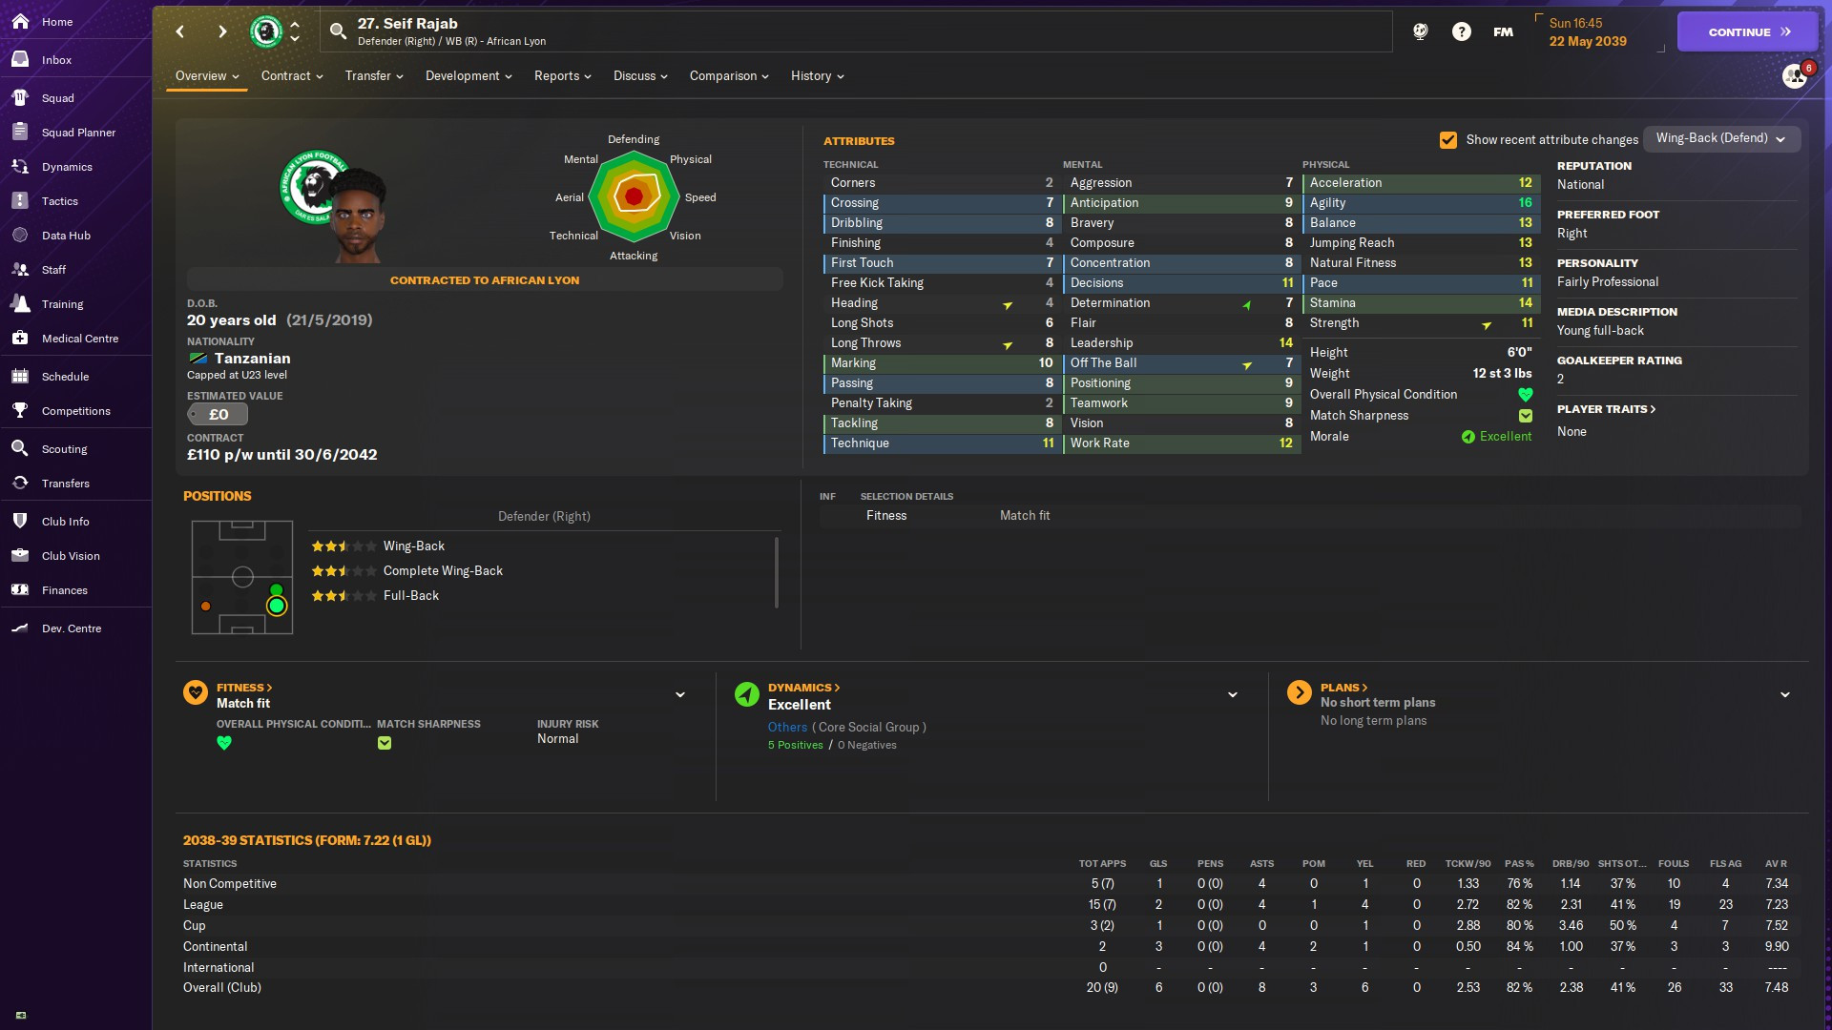Expand the Fitness panel chevron
This screenshot has width=1832, height=1030.
pyautogui.click(x=680, y=695)
